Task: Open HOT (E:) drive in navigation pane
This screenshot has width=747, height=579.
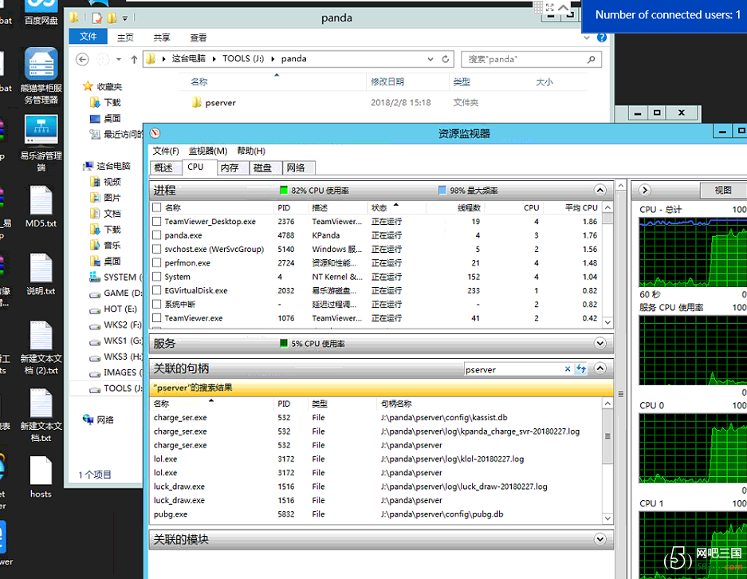Action: [x=114, y=309]
